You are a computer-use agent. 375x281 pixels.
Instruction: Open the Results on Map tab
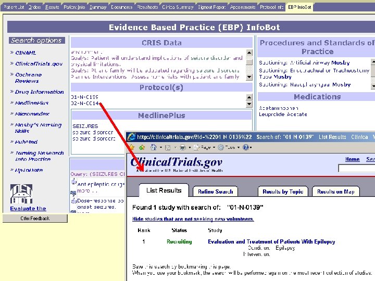point(335,191)
